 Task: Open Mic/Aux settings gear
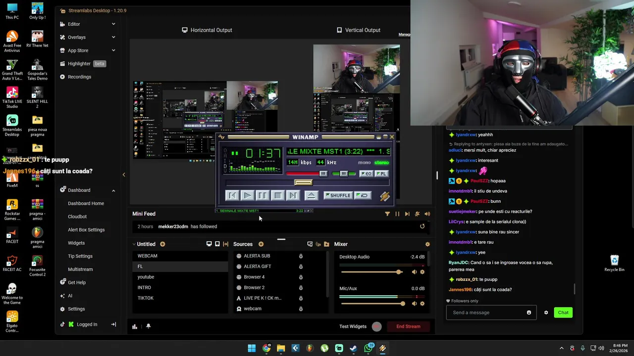[x=423, y=304]
